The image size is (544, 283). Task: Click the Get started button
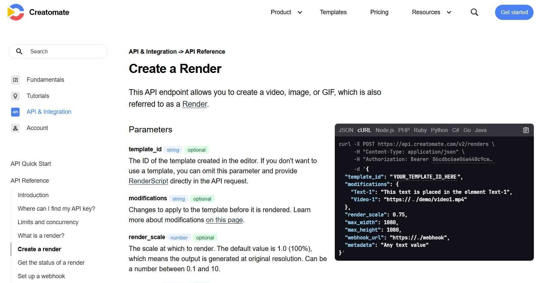click(514, 12)
